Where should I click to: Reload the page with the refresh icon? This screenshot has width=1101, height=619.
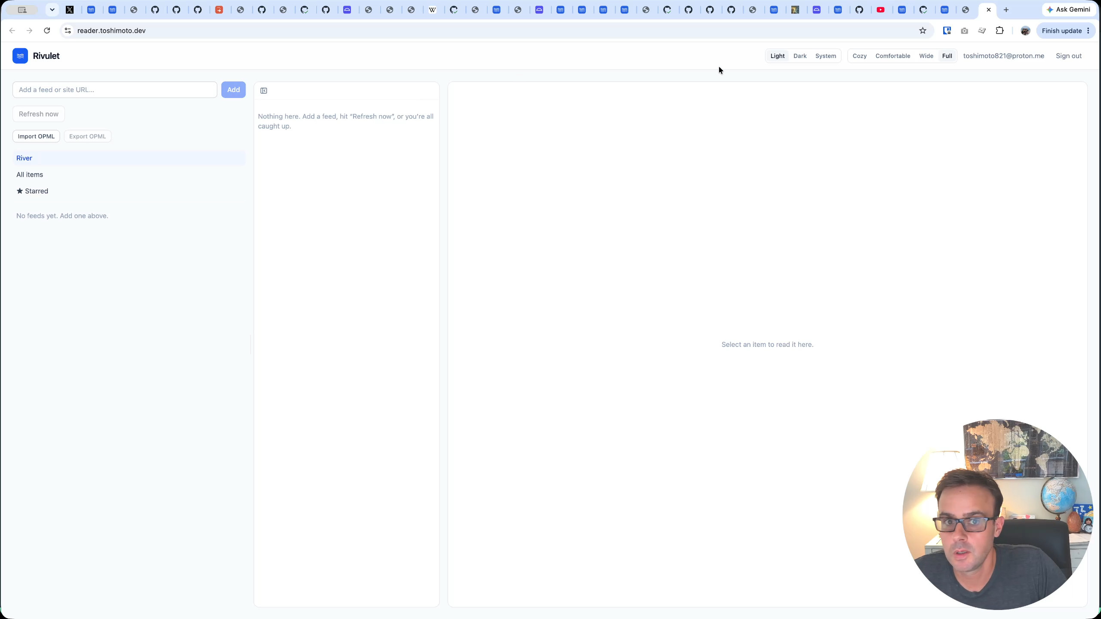point(47,31)
